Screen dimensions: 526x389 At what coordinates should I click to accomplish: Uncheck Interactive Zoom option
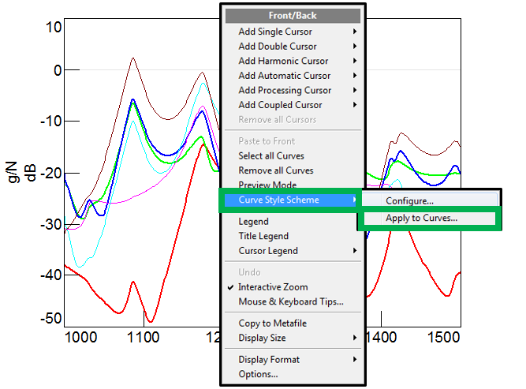coord(273,287)
